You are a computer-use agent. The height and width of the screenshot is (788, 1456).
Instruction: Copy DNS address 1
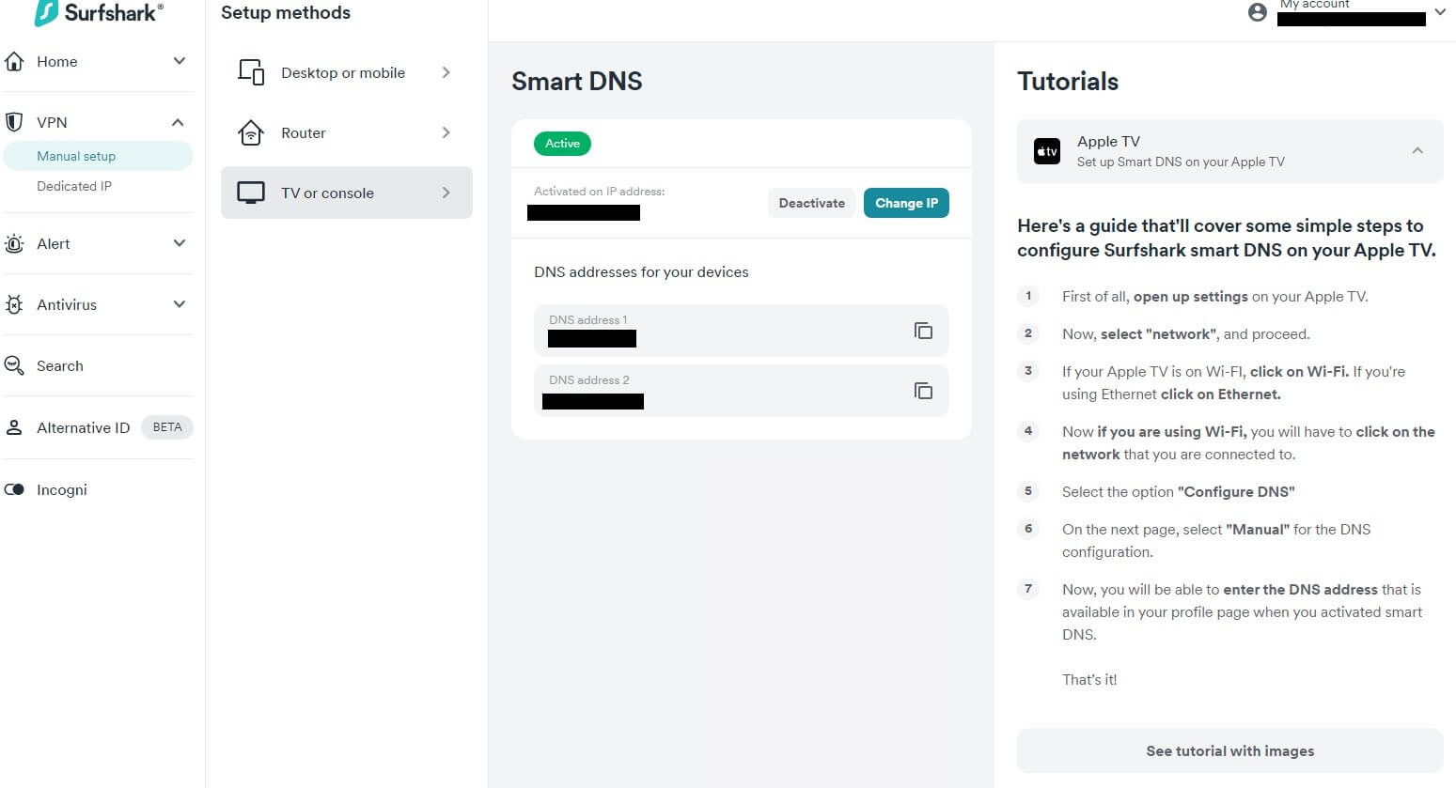923,331
